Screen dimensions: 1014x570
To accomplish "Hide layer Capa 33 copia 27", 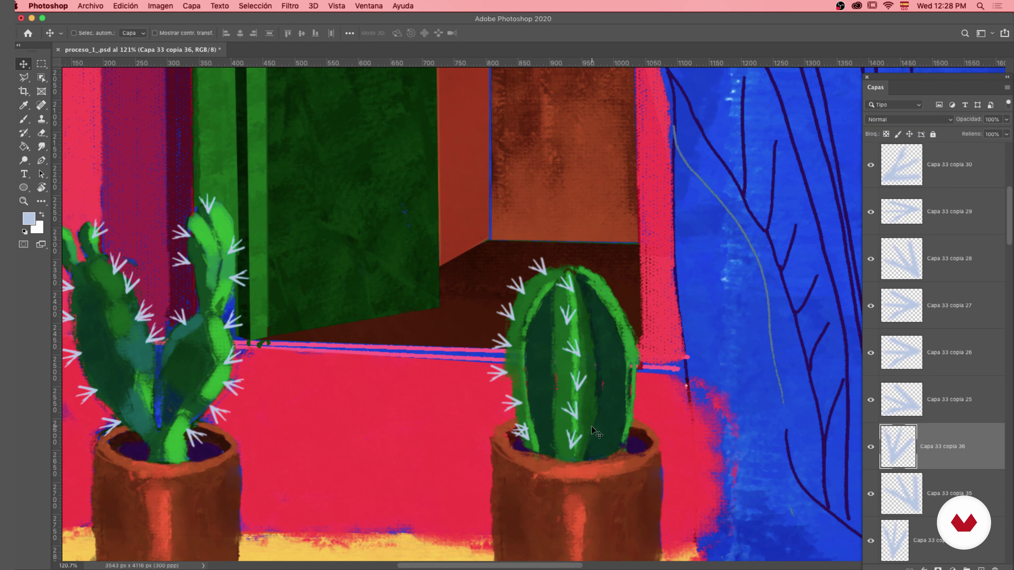I will click(x=871, y=306).
